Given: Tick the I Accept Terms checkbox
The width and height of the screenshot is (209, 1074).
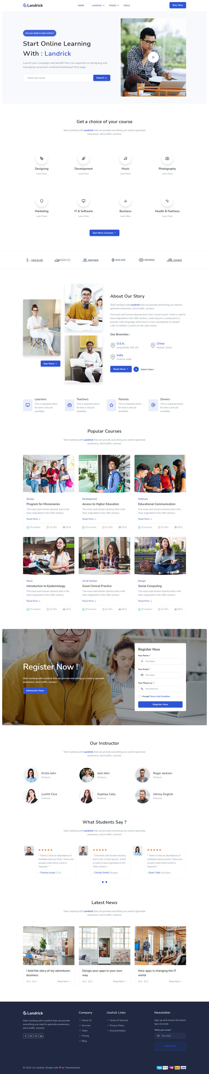Looking at the screenshot, I should click(139, 696).
